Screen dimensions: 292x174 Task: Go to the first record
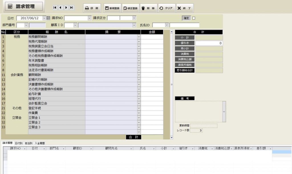tap(55, 8)
